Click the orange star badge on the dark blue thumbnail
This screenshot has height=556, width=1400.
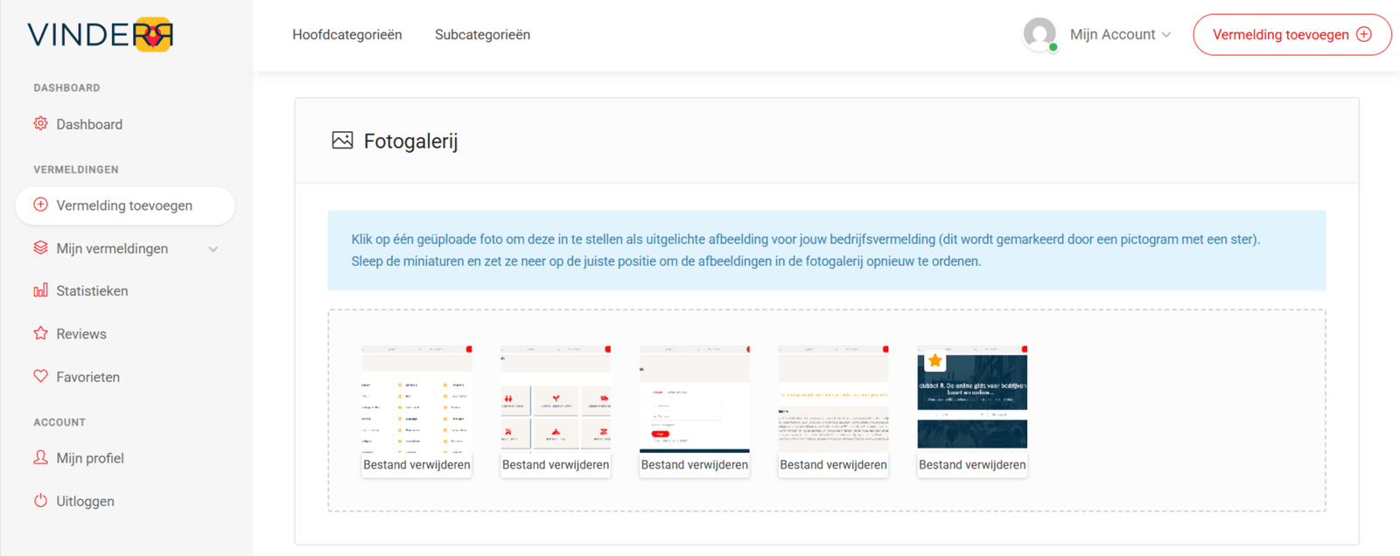[x=934, y=360]
